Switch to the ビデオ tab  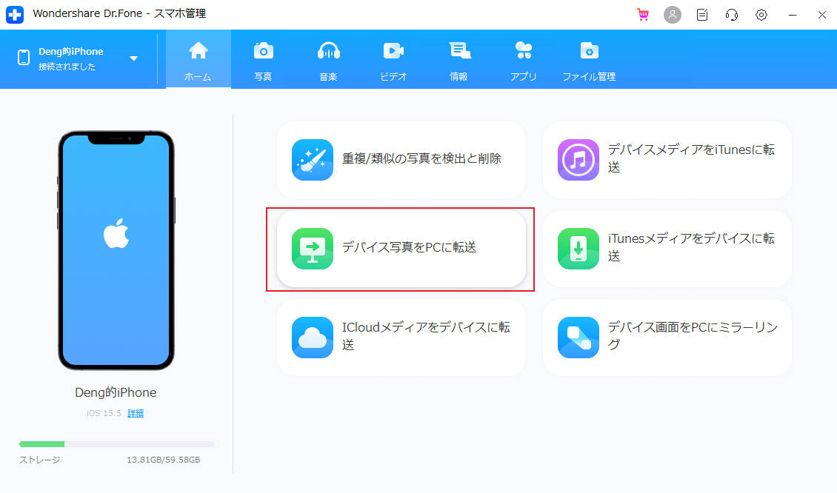tap(393, 59)
